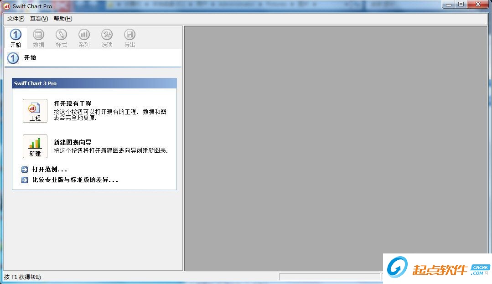Click the 工程 chart icon to open project
Screen dimensions: 492x284
click(35, 110)
